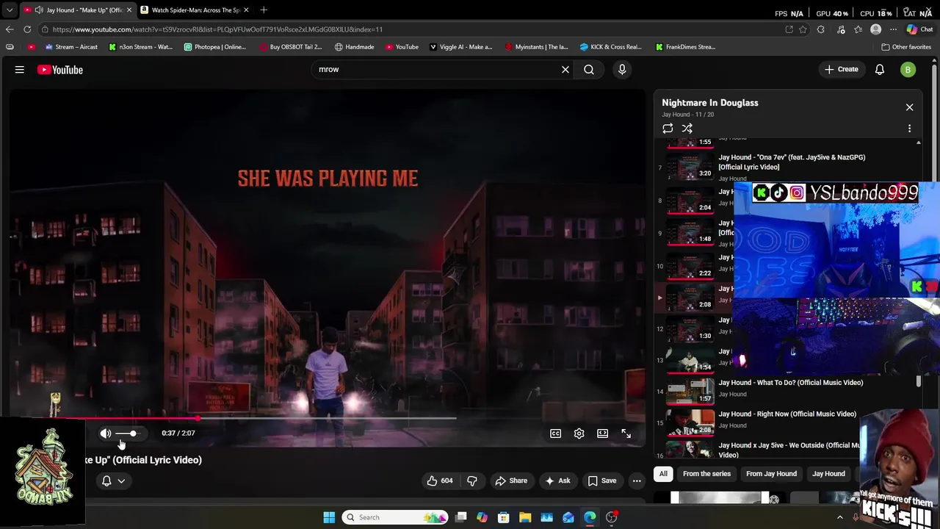Start voice search with microphone

(x=622, y=70)
